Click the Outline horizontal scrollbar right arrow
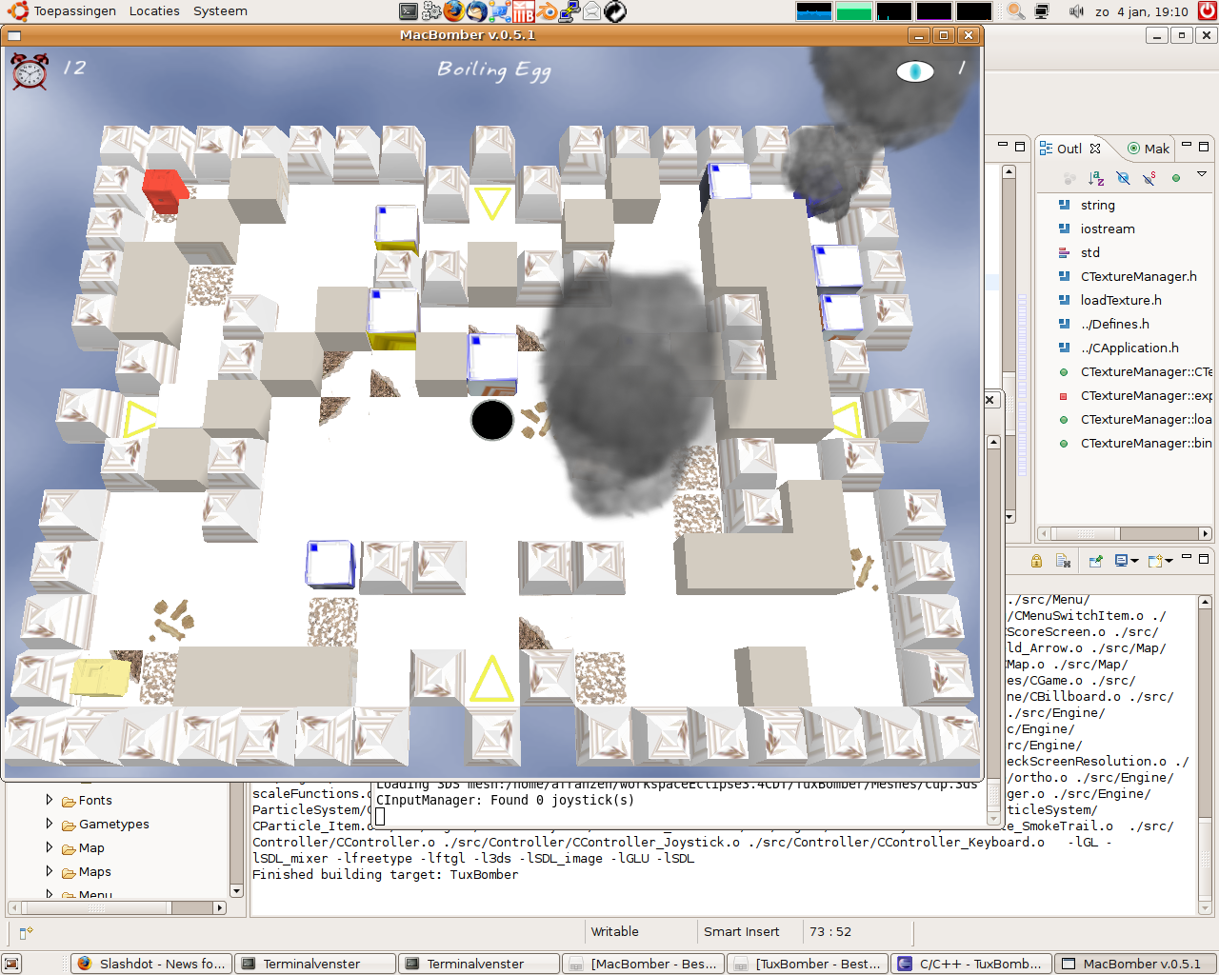The image size is (1219, 975). 1205,534
